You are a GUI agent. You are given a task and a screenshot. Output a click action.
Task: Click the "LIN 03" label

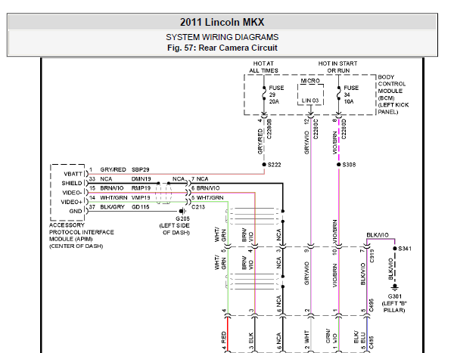(310, 101)
